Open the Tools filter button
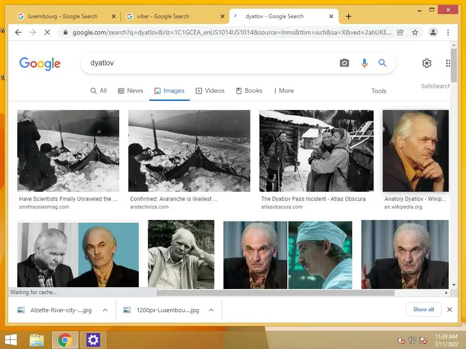466x349 pixels. click(x=379, y=91)
